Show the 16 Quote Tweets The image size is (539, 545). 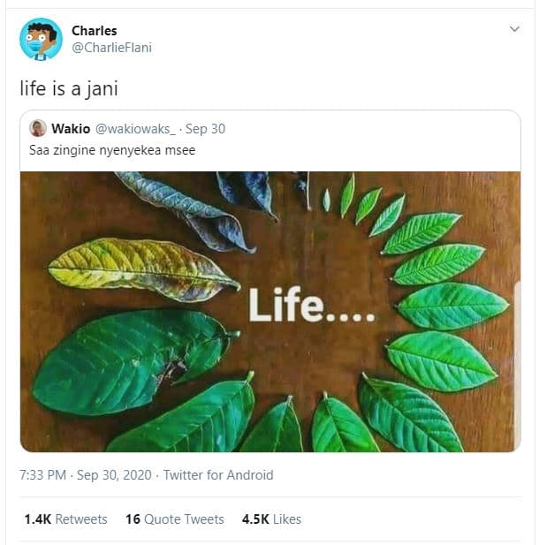click(x=175, y=519)
